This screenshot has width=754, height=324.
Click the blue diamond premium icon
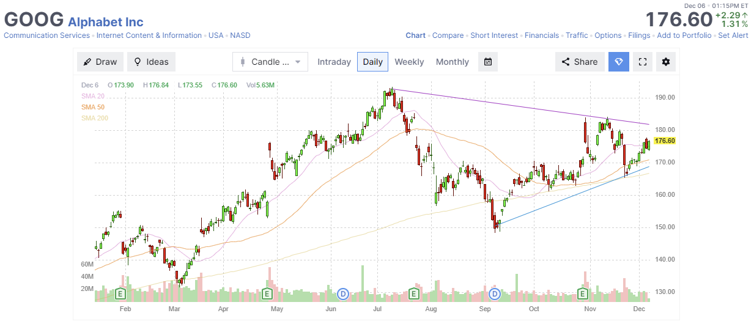coord(618,62)
